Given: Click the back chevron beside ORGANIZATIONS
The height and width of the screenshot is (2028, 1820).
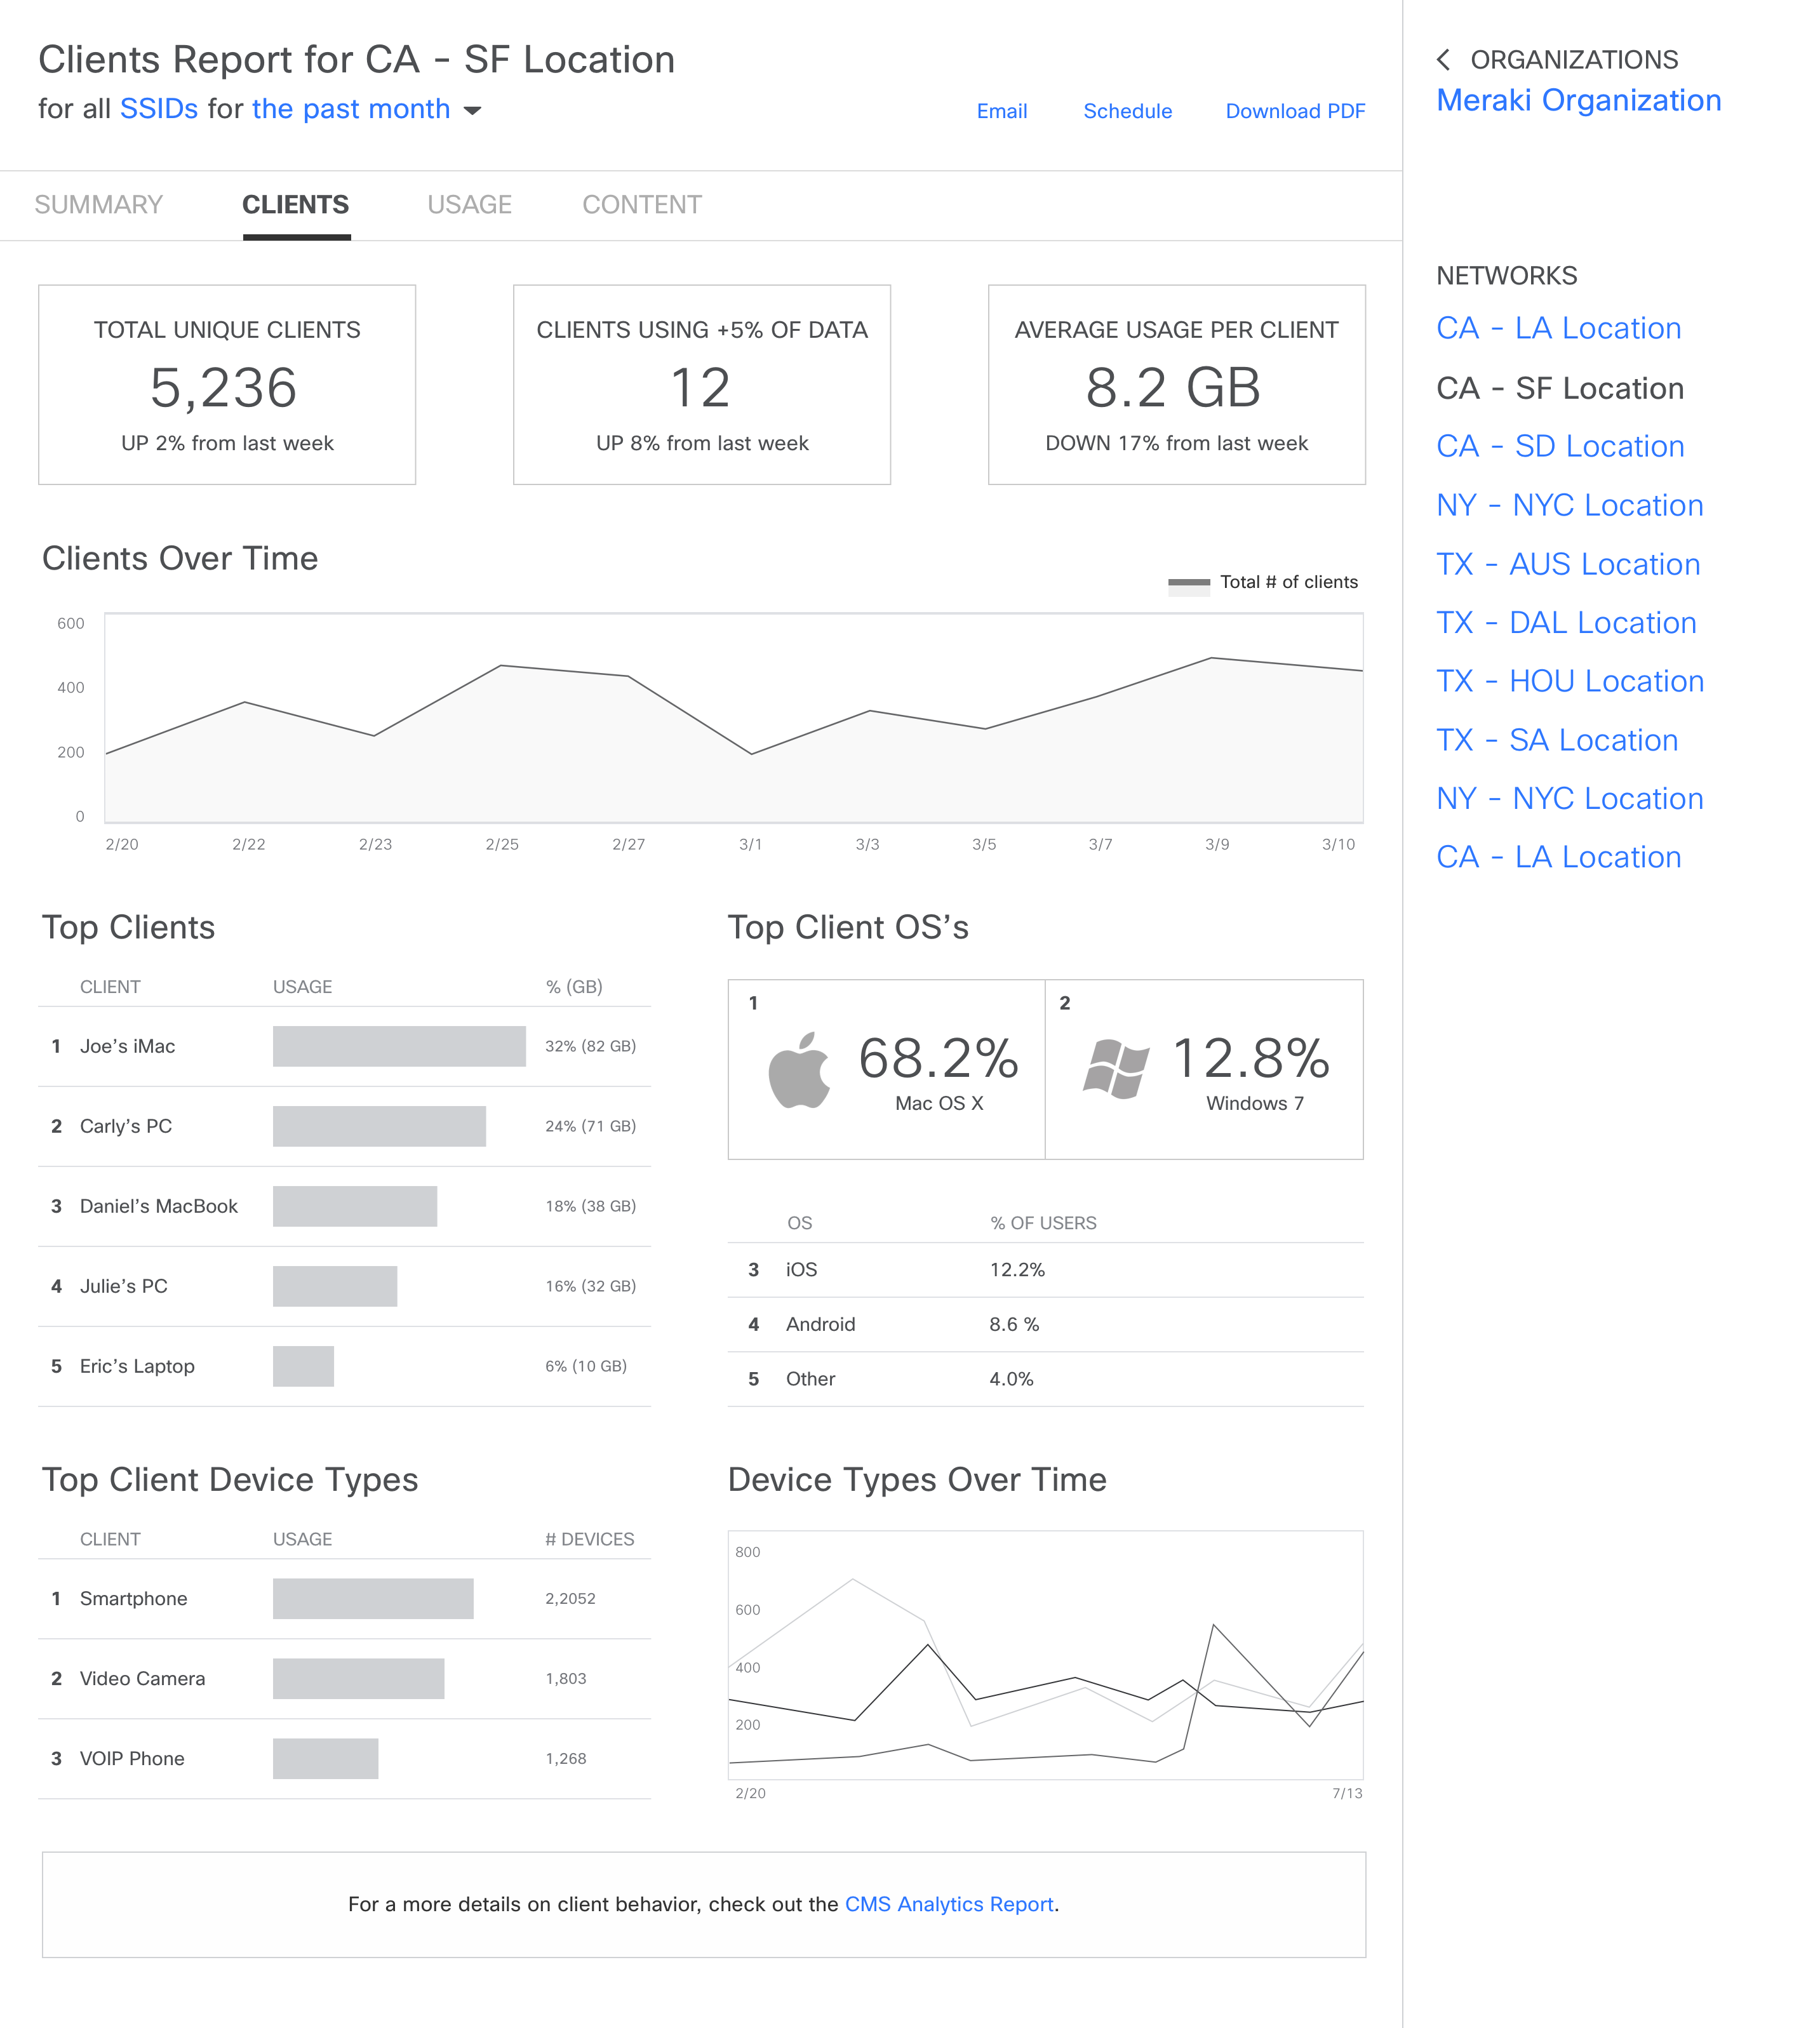Looking at the screenshot, I should click(x=1443, y=60).
